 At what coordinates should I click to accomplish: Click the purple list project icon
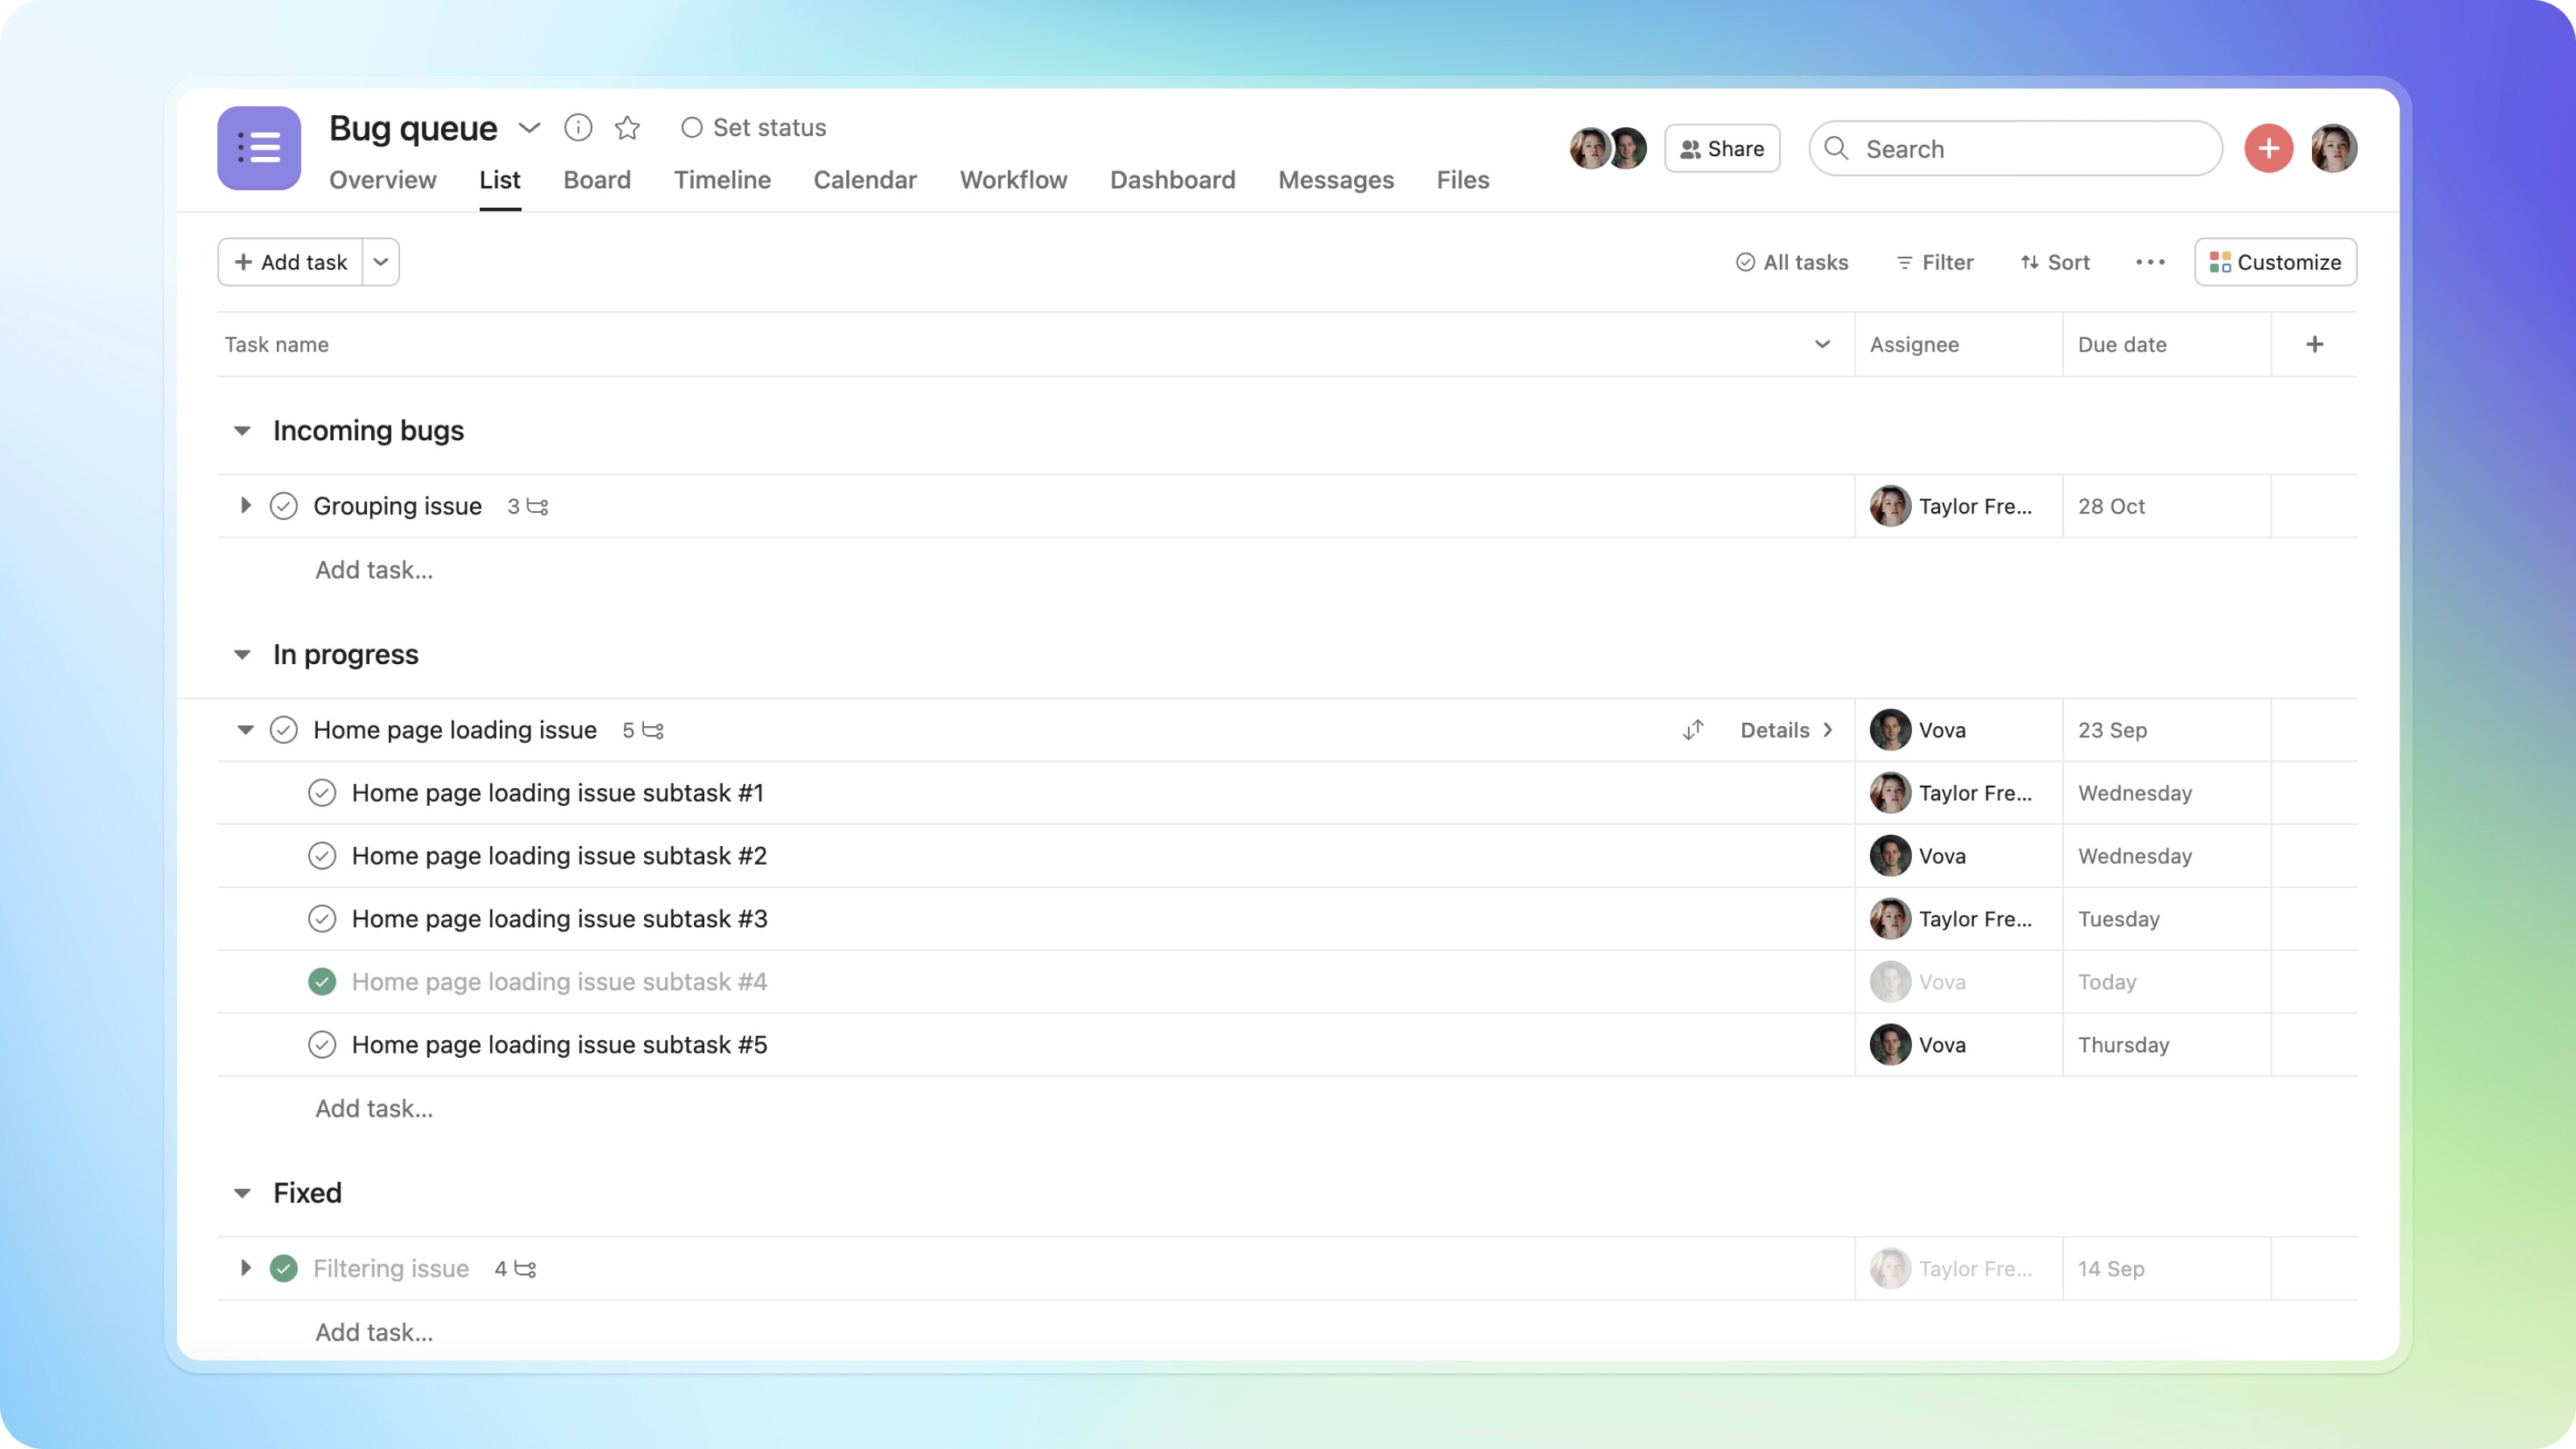259,148
